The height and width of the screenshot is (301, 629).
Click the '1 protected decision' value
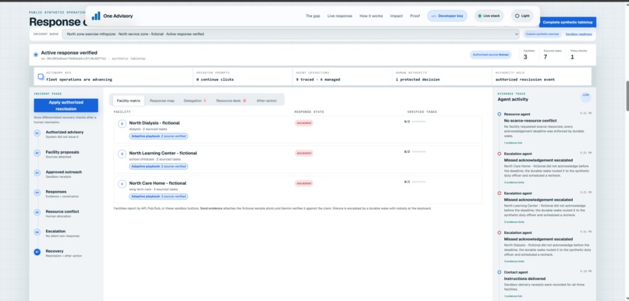(418, 80)
